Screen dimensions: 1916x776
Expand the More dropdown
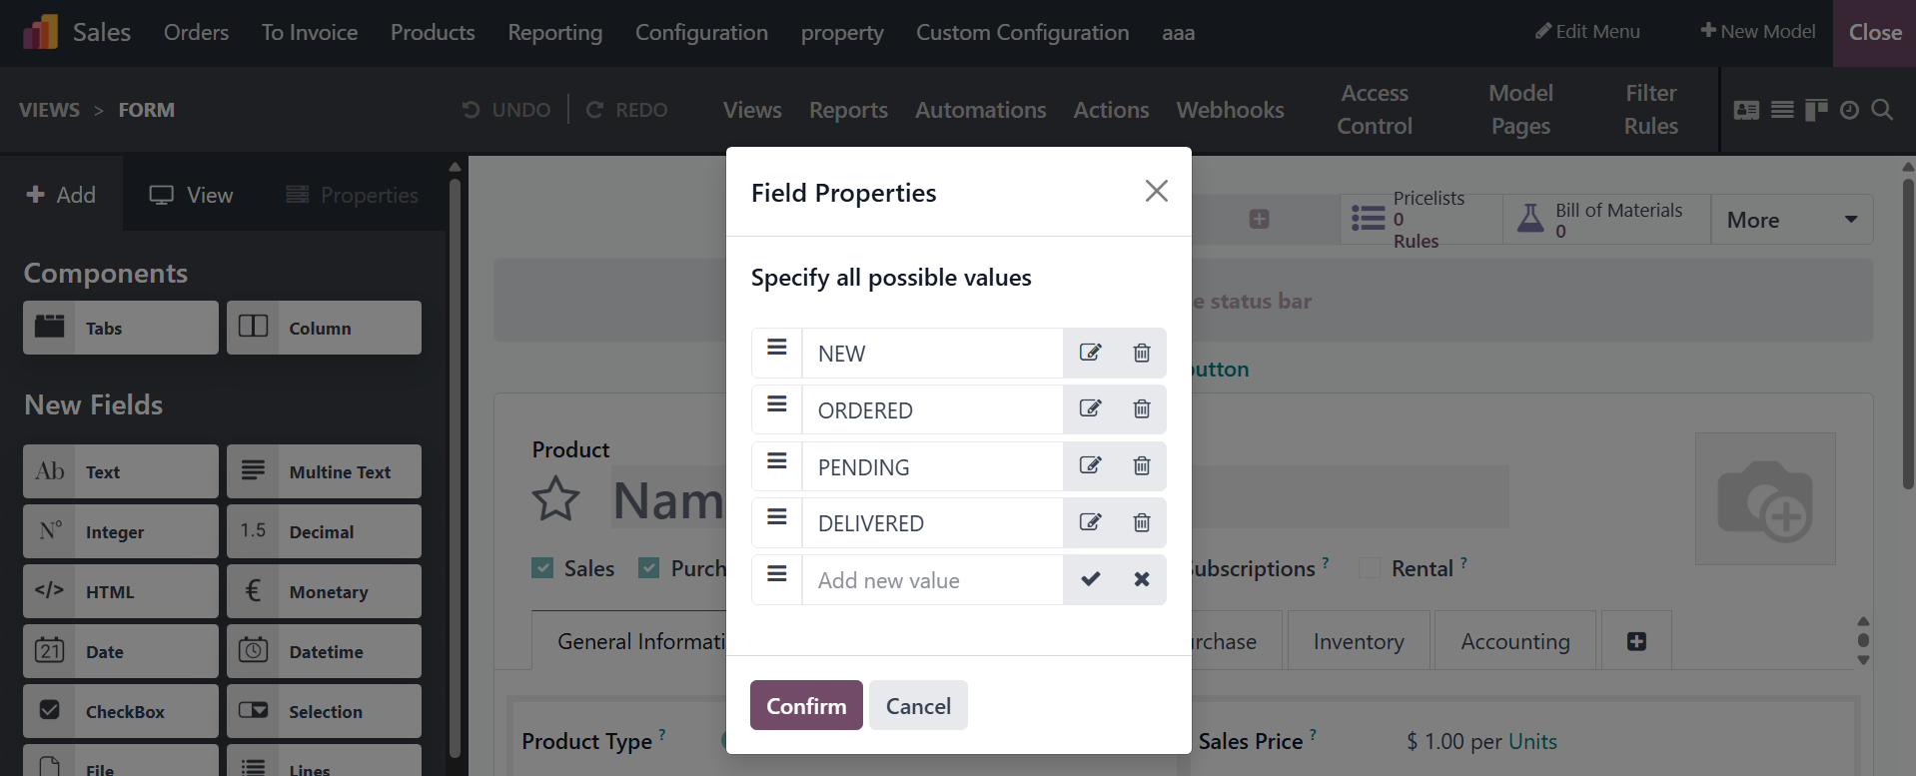pos(1792,220)
